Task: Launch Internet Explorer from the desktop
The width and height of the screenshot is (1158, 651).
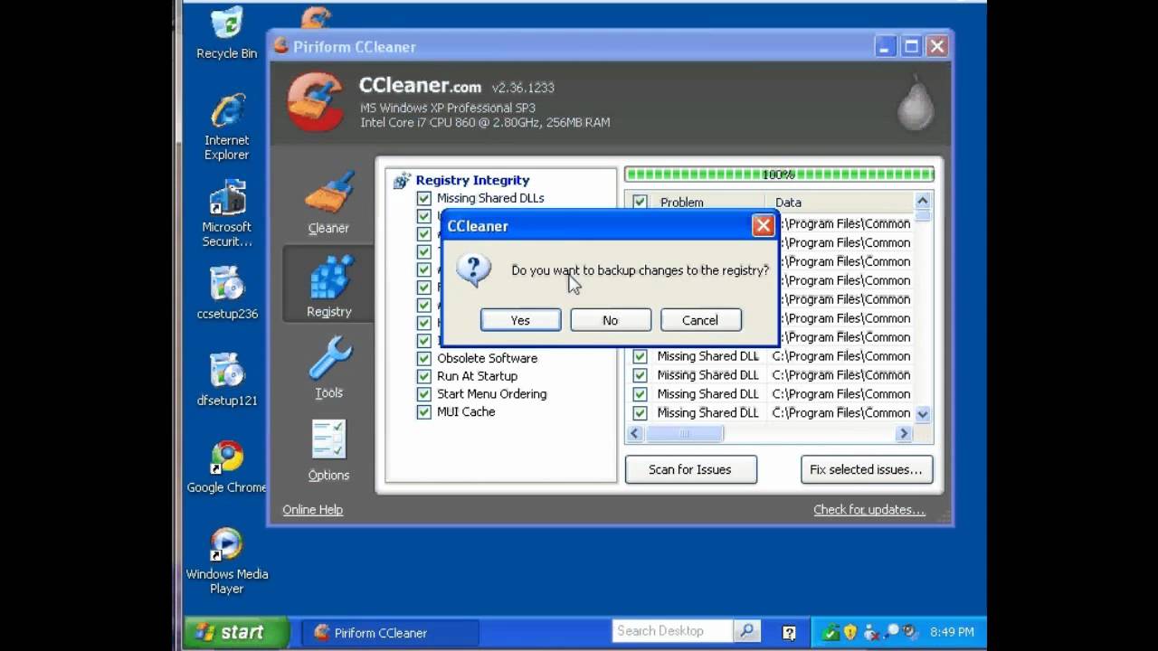Action: (x=227, y=127)
